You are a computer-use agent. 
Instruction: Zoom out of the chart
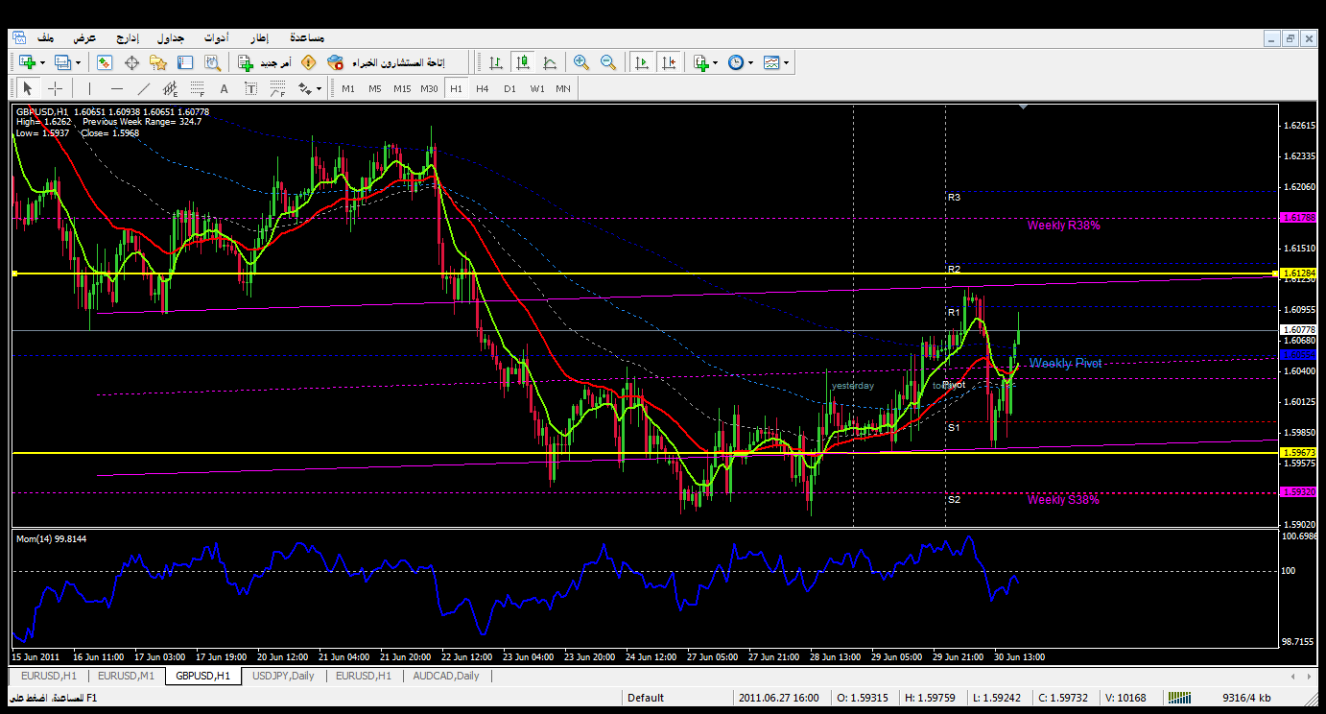[607, 62]
